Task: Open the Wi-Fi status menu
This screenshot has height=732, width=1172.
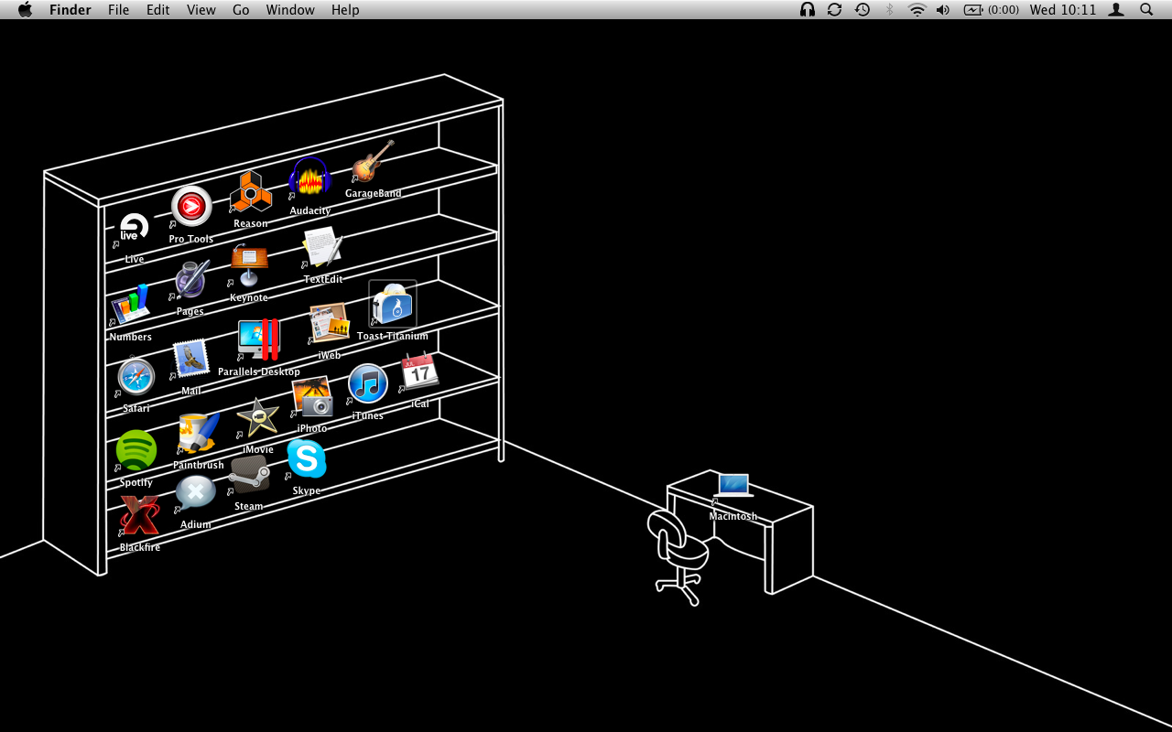Action: (x=917, y=9)
